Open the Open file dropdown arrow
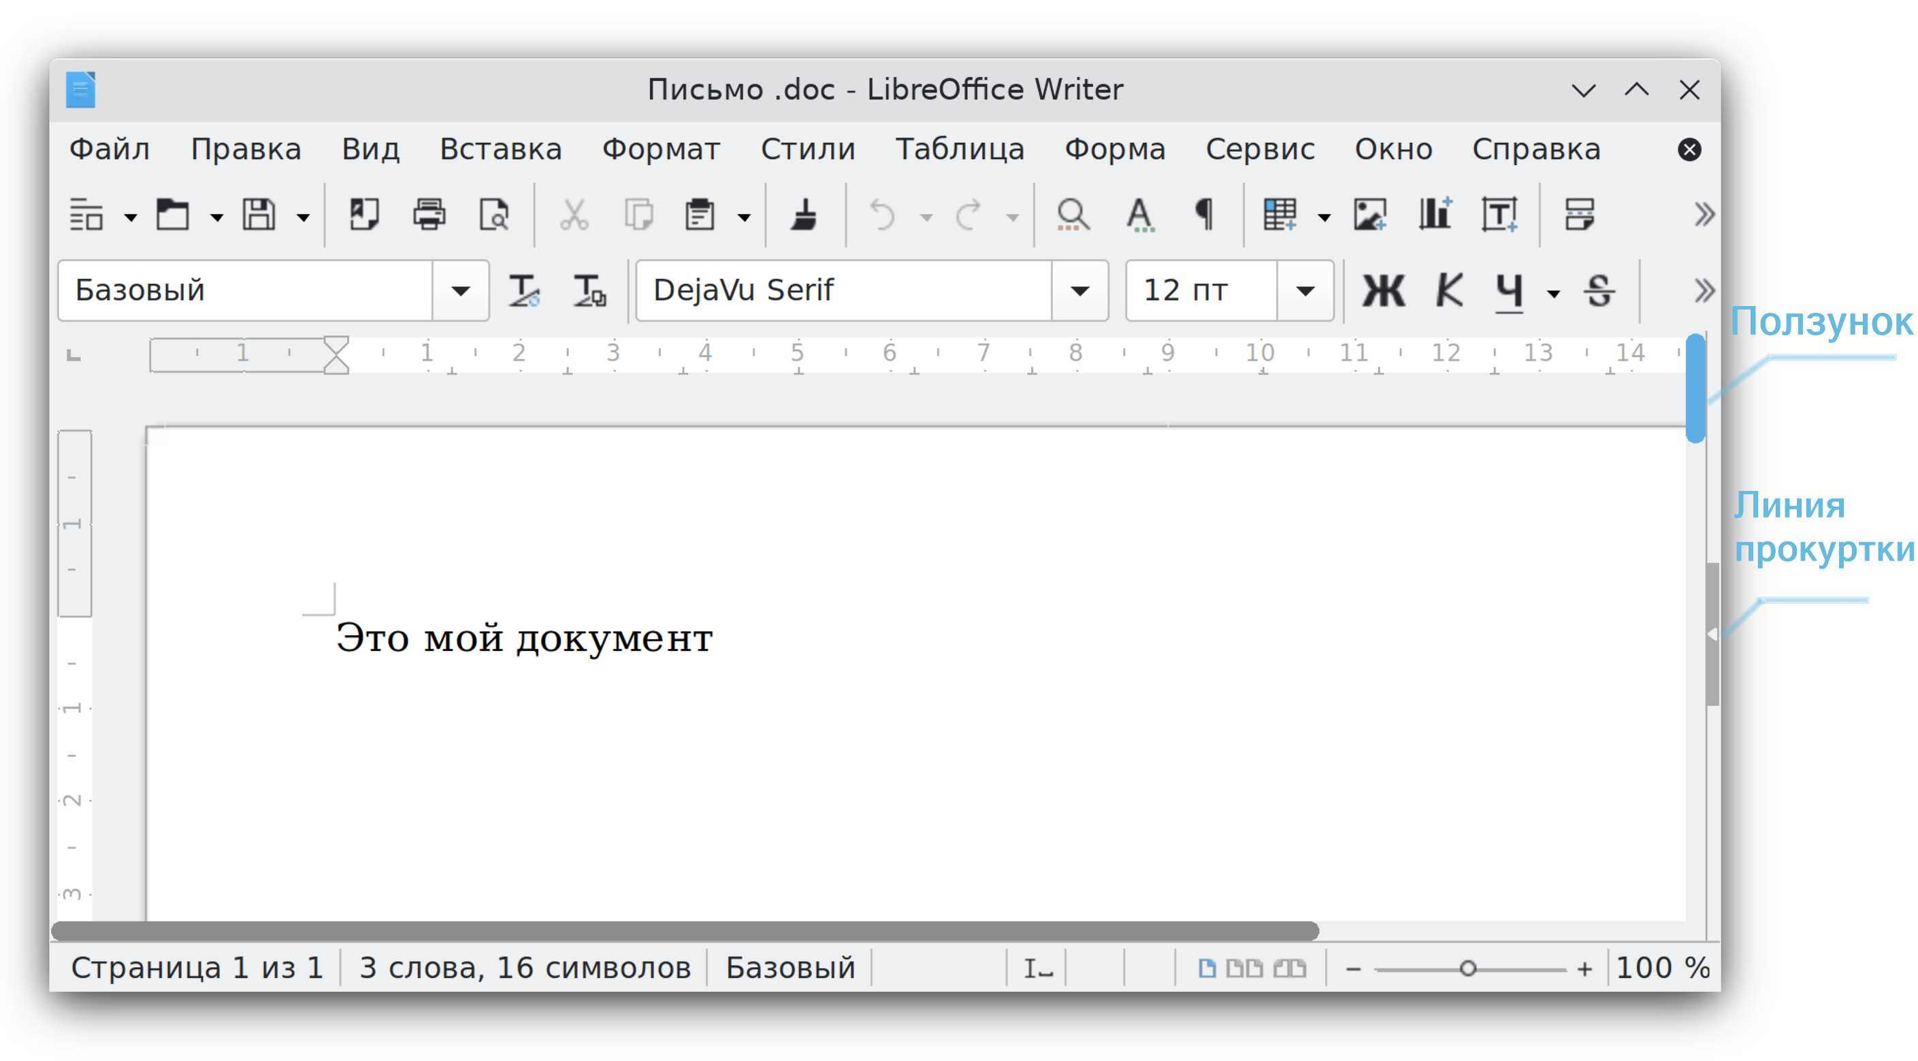Viewport: 1918px width, 1061px height. [217, 218]
